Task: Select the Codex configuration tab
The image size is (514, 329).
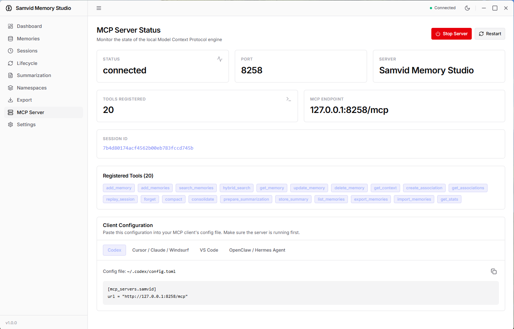Action: click(114, 250)
